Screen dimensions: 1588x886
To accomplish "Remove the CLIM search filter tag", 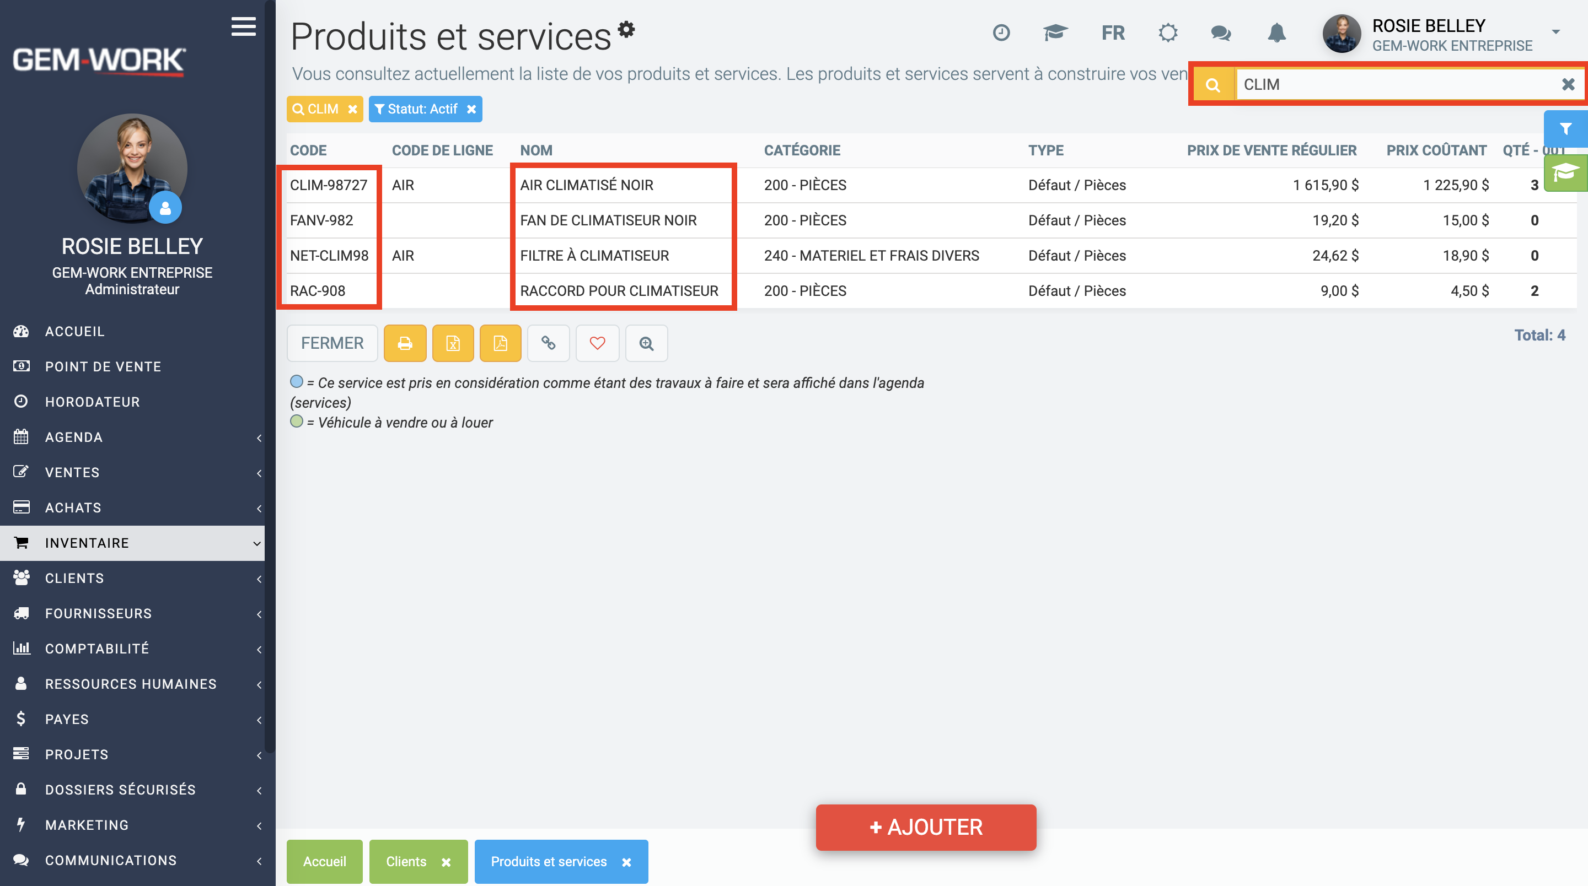I will click(x=353, y=109).
